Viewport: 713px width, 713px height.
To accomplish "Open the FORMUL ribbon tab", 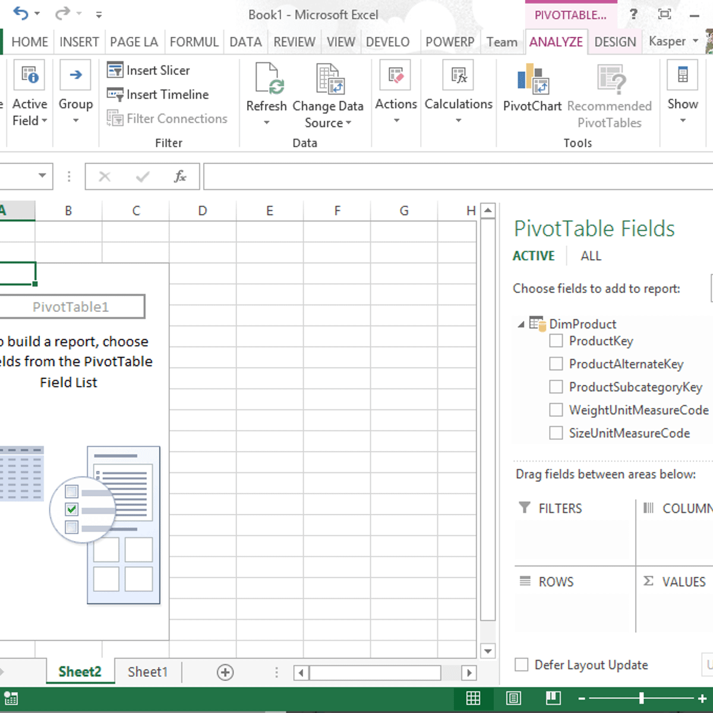I will click(194, 42).
